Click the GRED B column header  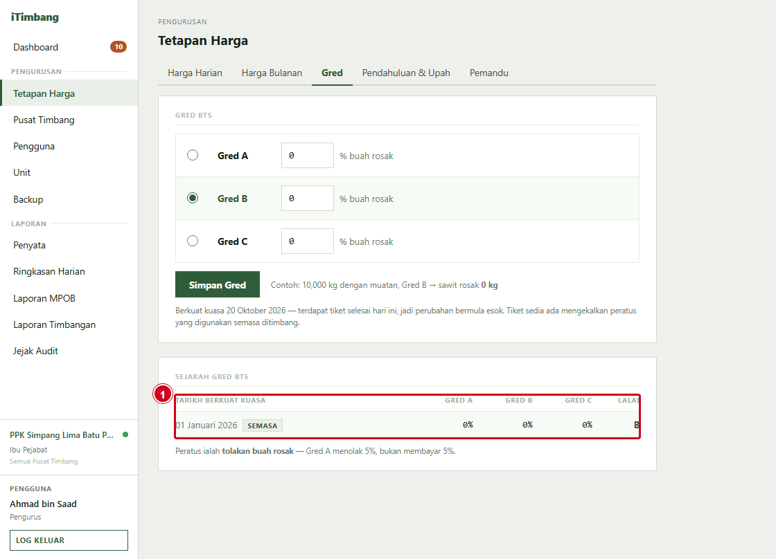(x=519, y=401)
